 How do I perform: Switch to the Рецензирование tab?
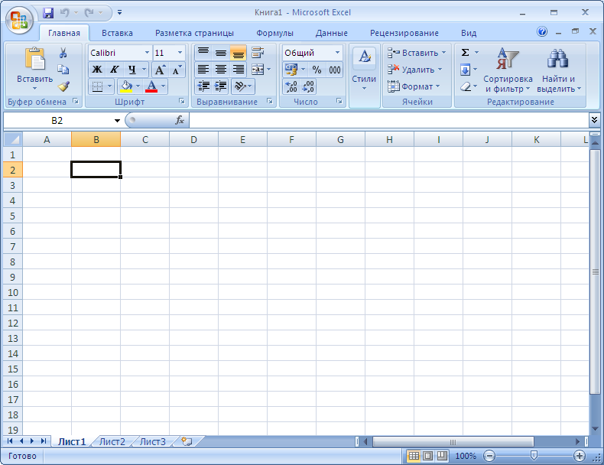point(404,33)
